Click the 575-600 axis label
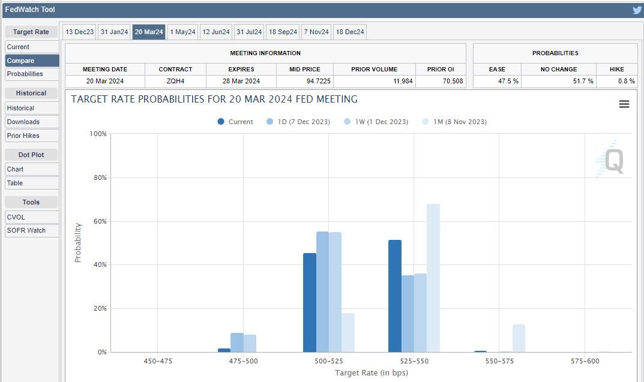Viewport: 644px width, 382px height. pos(585,361)
